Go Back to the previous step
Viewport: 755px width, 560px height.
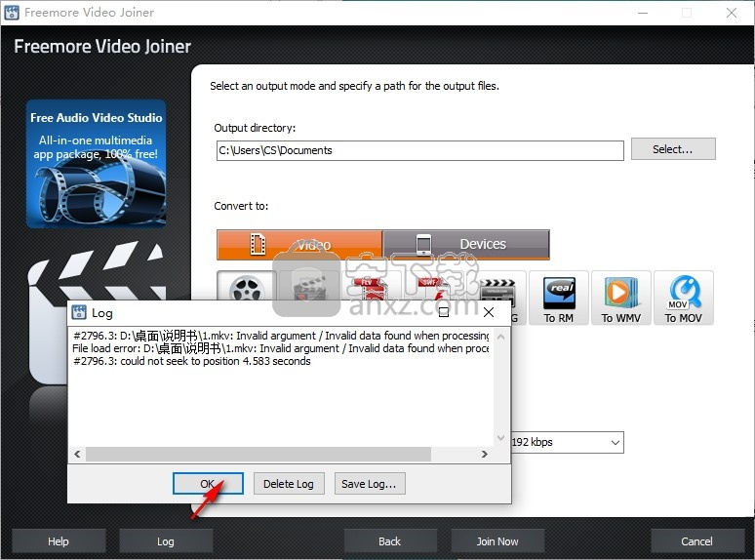point(389,541)
